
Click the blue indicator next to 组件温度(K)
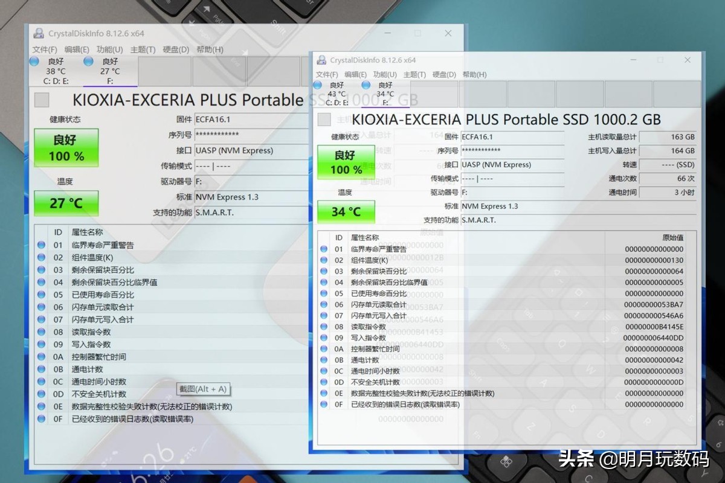pos(324,261)
